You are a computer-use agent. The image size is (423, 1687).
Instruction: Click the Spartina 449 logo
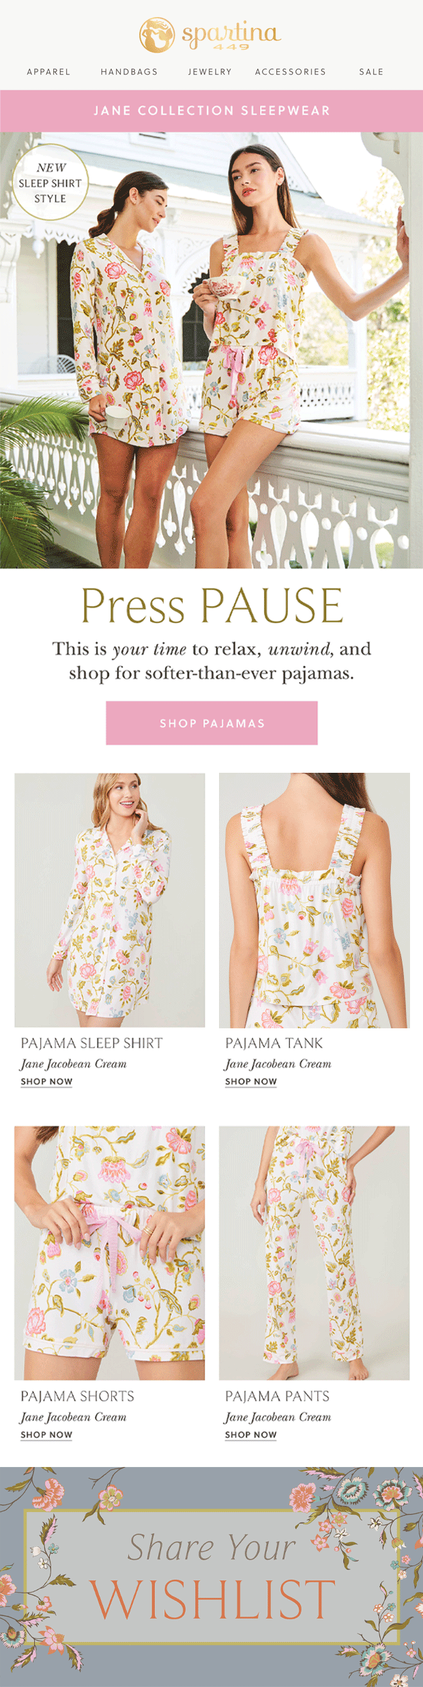coord(210,35)
